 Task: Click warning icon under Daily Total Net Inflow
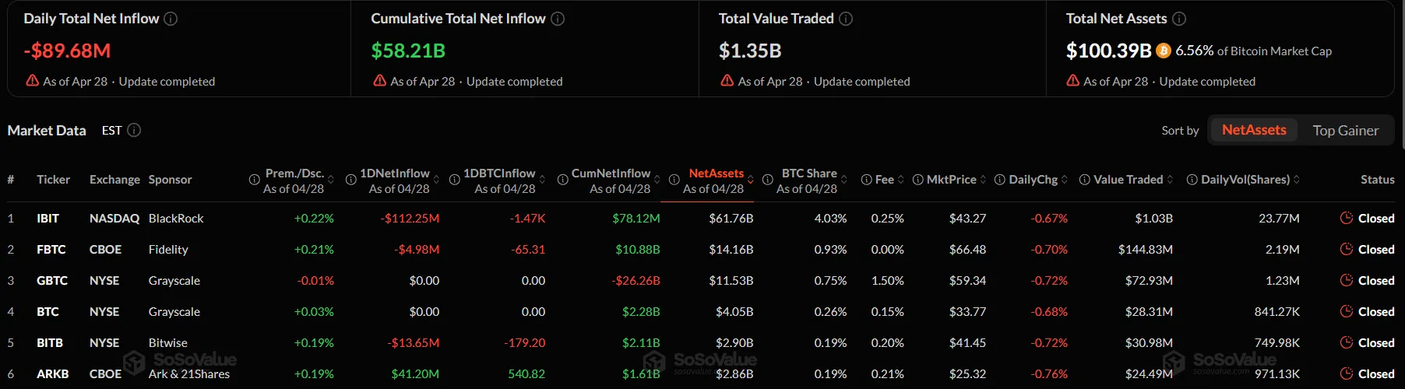[32, 81]
